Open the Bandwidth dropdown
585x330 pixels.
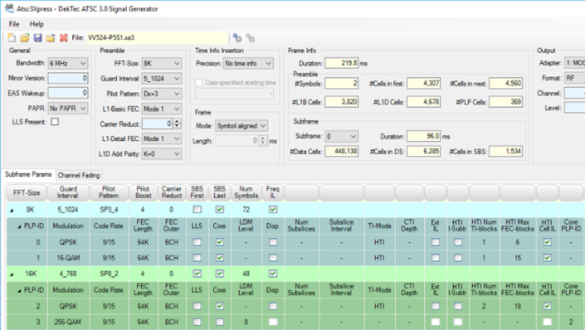coord(68,62)
